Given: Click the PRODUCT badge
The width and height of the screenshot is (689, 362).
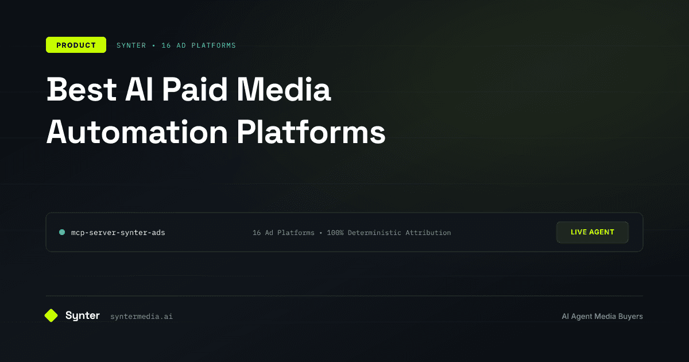Looking at the screenshot, I should point(76,45).
